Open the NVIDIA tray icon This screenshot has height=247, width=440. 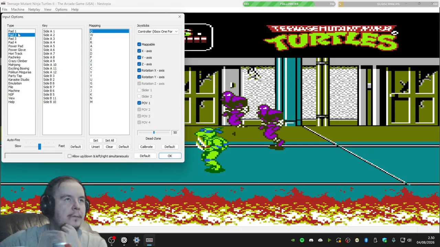click(x=293, y=240)
